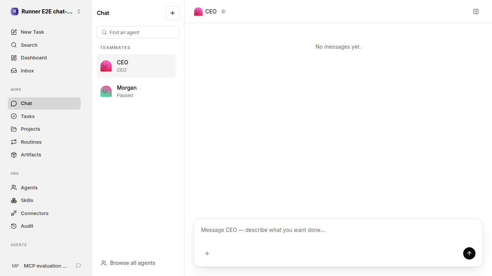Click the Routines repeat arrows icon

tap(14, 142)
